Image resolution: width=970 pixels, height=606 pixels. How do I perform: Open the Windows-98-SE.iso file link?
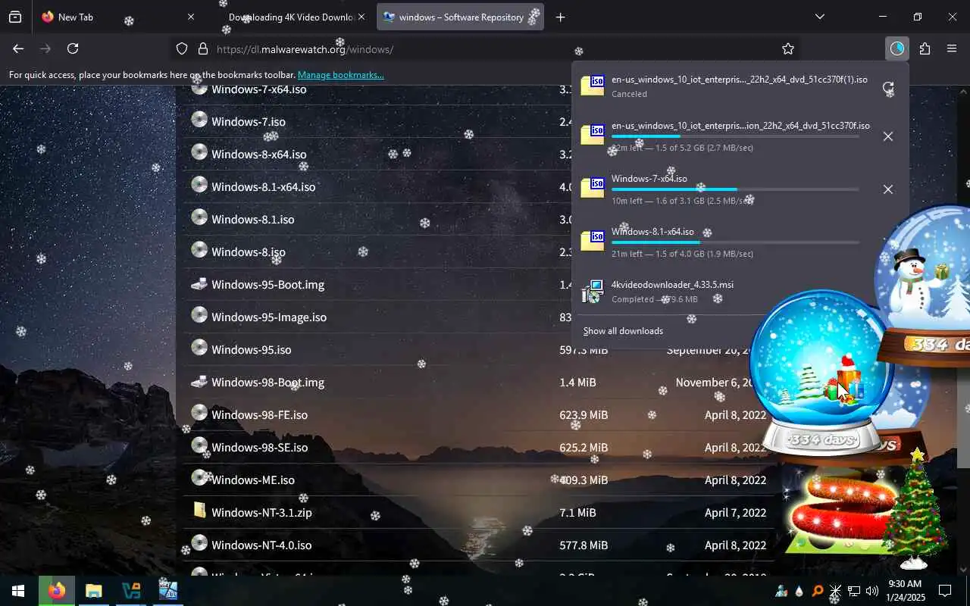pyautogui.click(x=260, y=447)
